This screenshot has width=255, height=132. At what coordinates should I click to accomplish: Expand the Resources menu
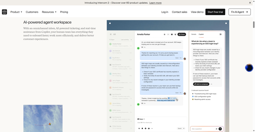[49, 12]
